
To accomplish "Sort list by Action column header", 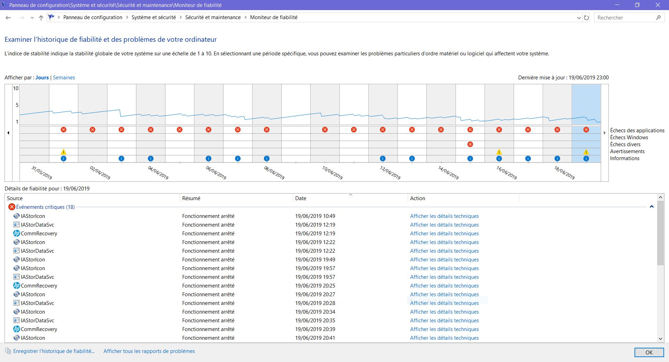I will 463,198.
